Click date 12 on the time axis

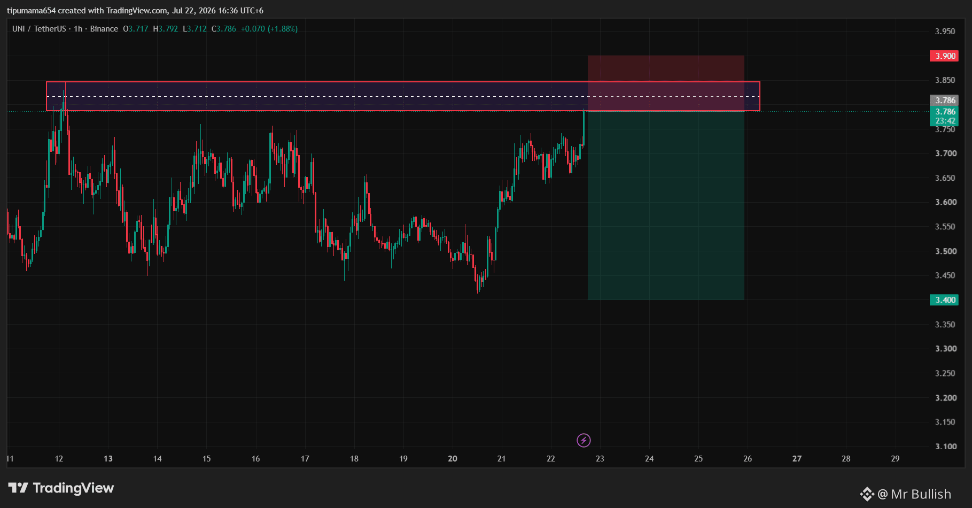click(x=59, y=459)
